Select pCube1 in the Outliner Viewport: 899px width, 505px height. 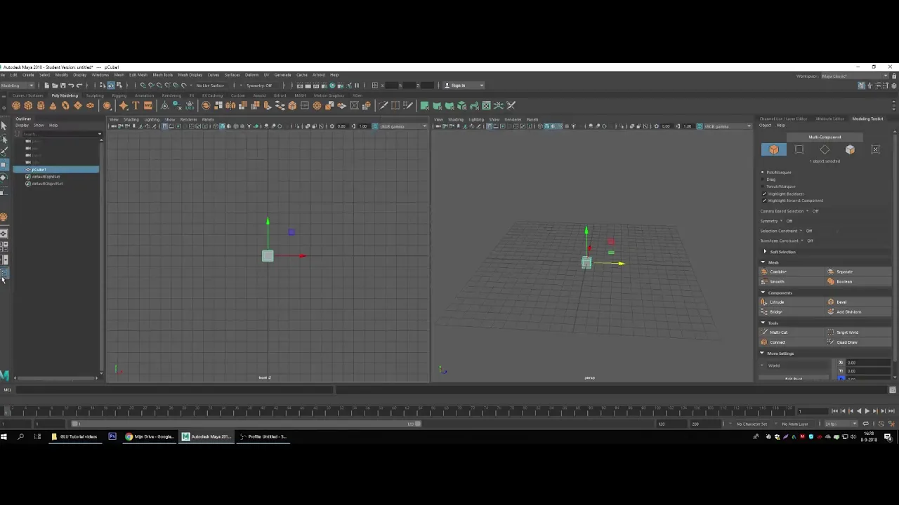[56, 170]
